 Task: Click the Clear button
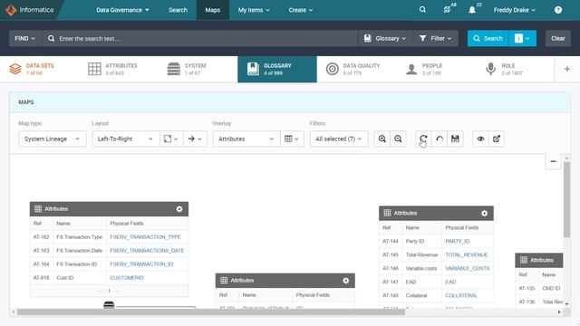coord(558,38)
